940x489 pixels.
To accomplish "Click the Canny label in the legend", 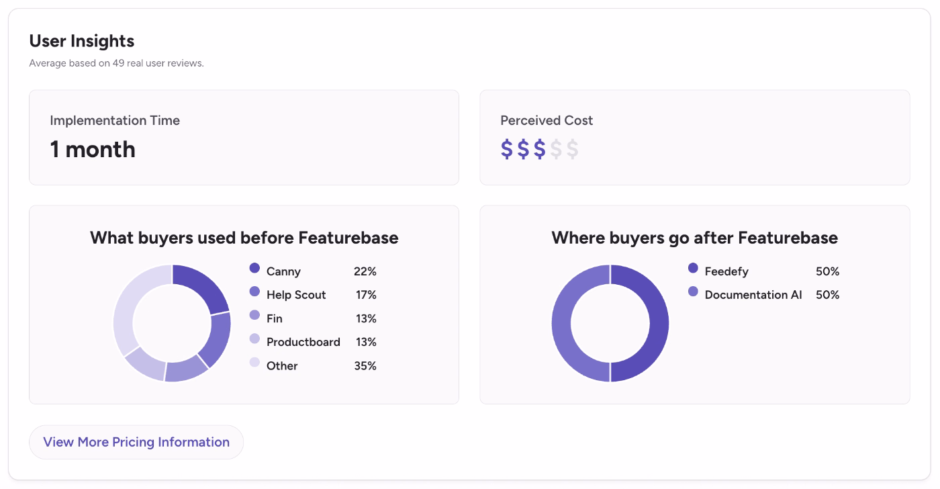I will click(x=283, y=271).
